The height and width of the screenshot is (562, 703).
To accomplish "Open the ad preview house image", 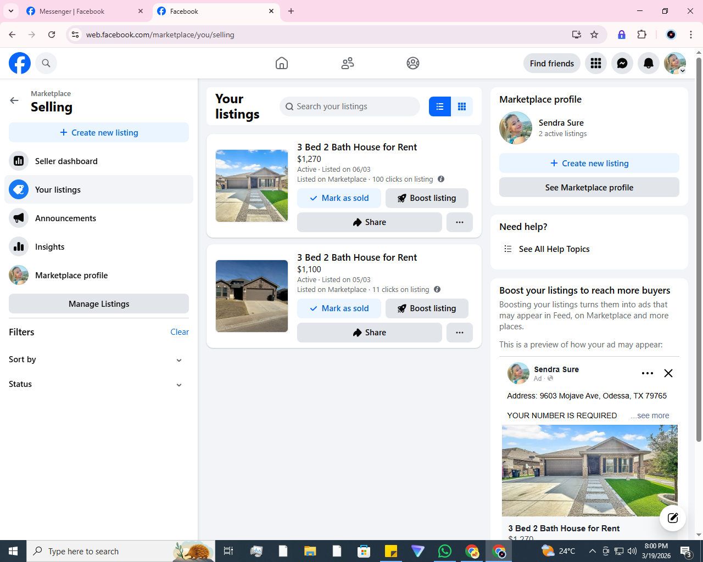I will pos(589,471).
